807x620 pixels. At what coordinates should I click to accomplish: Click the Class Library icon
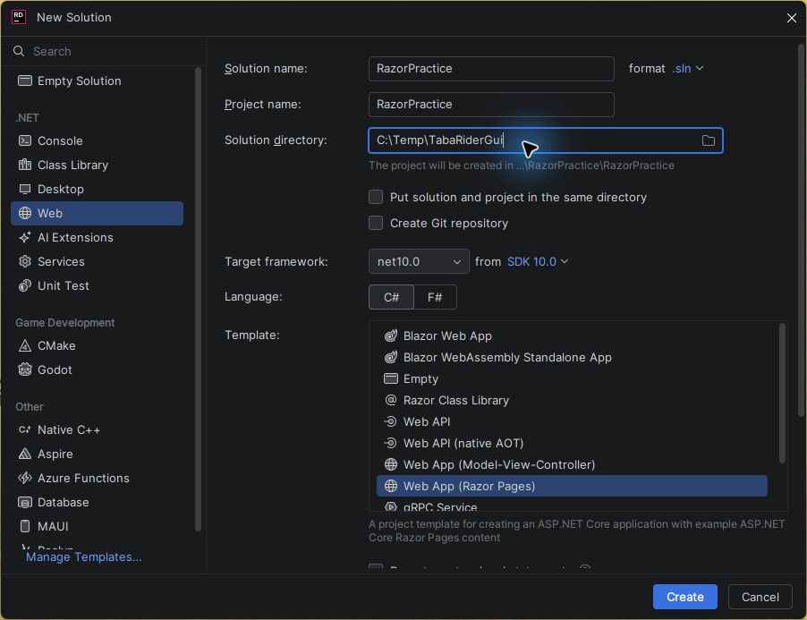coord(25,165)
